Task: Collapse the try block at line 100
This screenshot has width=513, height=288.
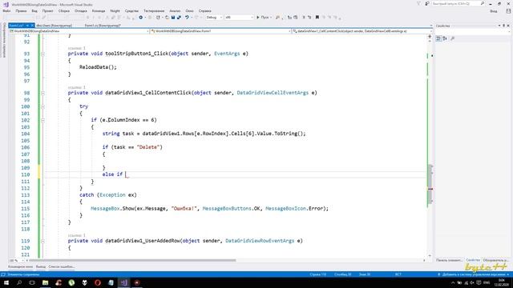Action: coord(42,106)
